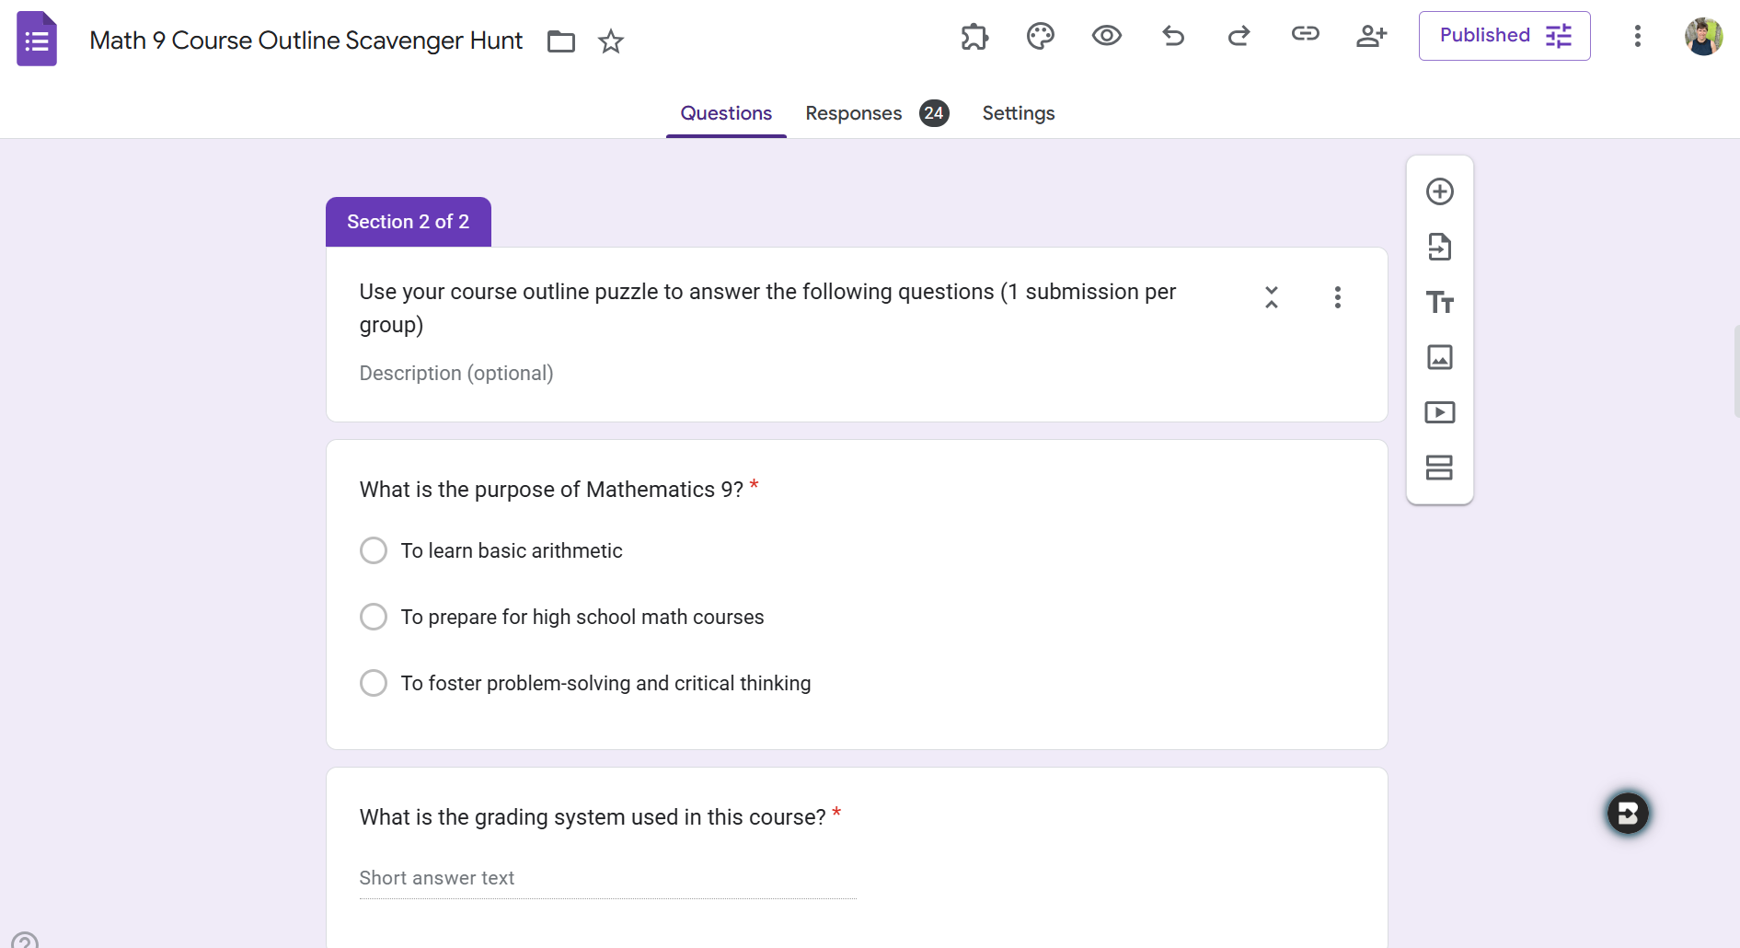
Task: Click the add question plus icon
Action: pyautogui.click(x=1439, y=191)
